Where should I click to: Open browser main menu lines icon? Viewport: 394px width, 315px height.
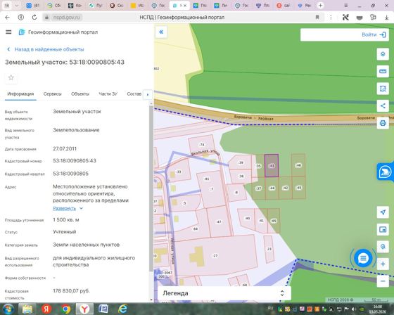click(346, 6)
